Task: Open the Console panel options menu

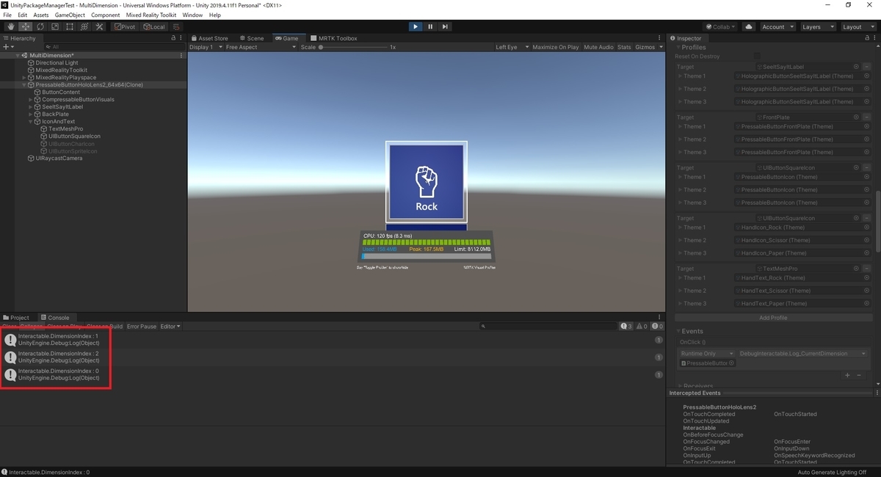Action: point(660,318)
